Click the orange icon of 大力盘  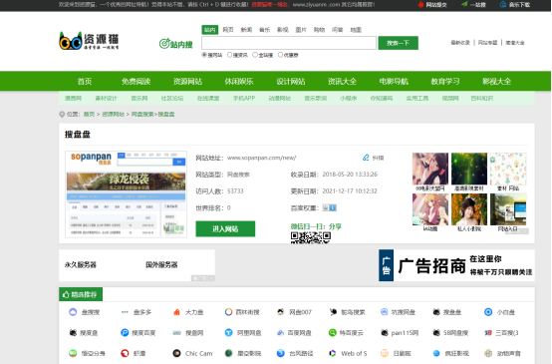(176, 312)
